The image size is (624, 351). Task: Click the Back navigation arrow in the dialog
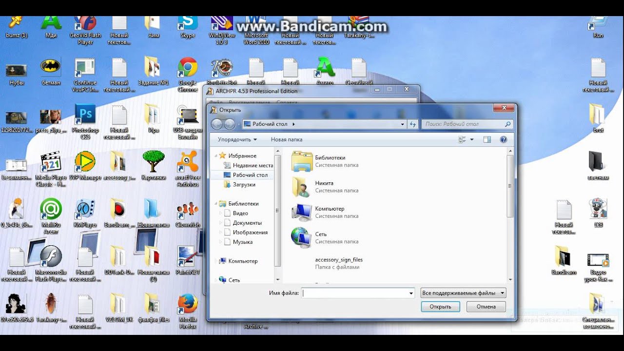tap(217, 124)
